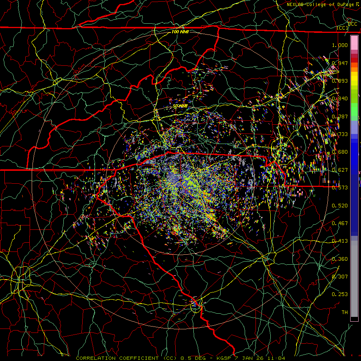The image size is (361, 361).
Task: Click the 1.000 scale value
Action: point(340,45)
